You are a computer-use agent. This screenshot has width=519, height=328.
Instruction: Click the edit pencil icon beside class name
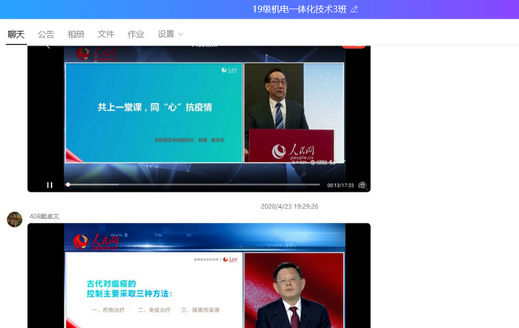(x=354, y=10)
